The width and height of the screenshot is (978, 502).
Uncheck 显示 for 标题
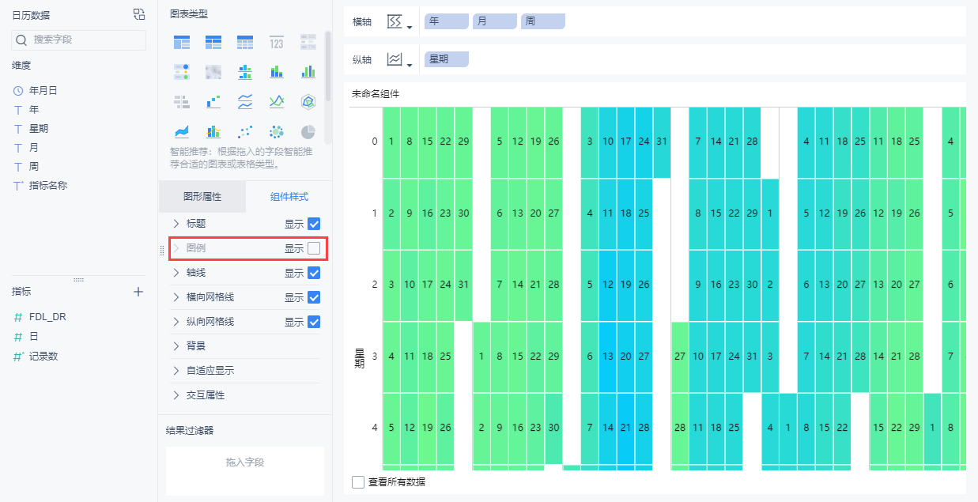point(314,224)
